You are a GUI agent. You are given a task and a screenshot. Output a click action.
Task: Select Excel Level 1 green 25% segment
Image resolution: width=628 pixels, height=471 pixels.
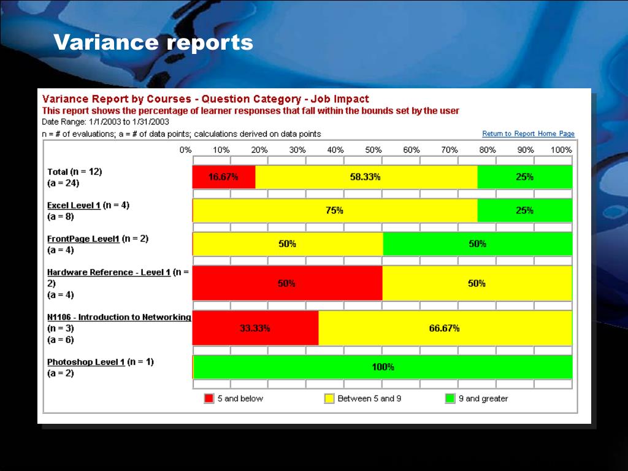pos(525,211)
